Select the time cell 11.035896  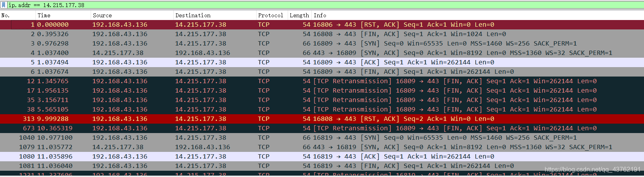coord(55,157)
